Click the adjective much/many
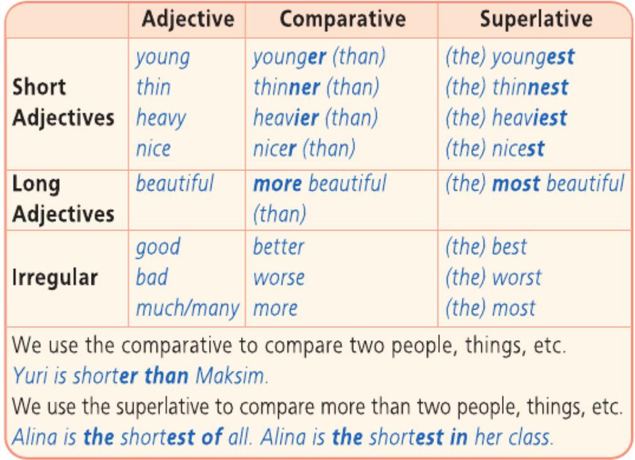 tap(188, 309)
